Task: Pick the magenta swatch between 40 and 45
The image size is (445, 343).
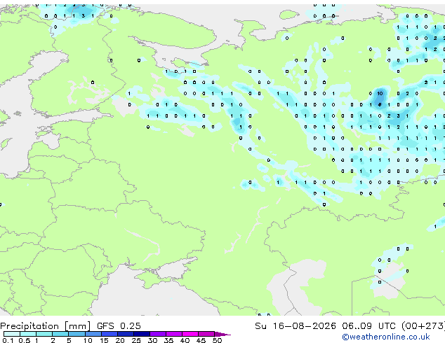Action: click(x=190, y=334)
